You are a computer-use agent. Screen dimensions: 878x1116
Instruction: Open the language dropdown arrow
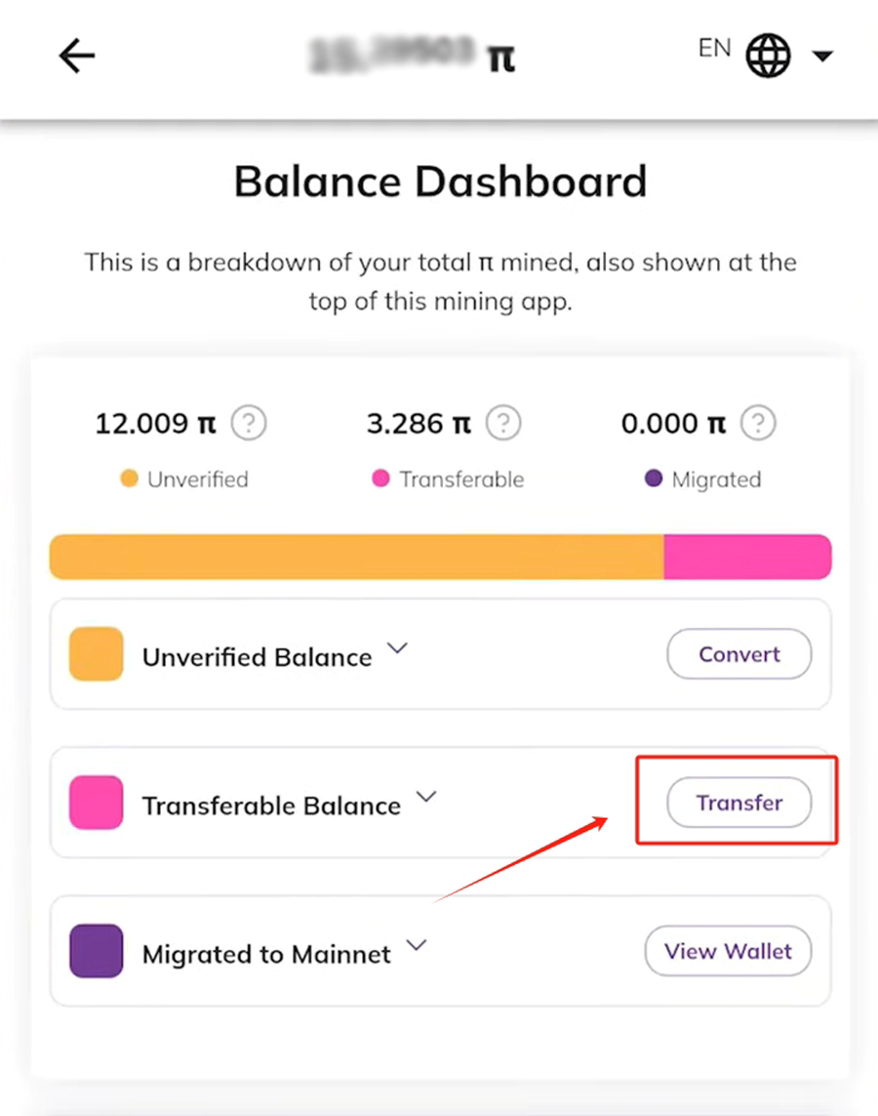pos(821,57)
